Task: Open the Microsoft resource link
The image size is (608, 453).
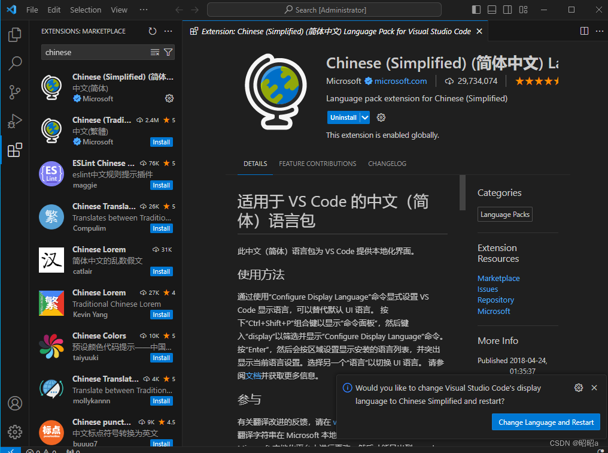Action: click(494, 311)
